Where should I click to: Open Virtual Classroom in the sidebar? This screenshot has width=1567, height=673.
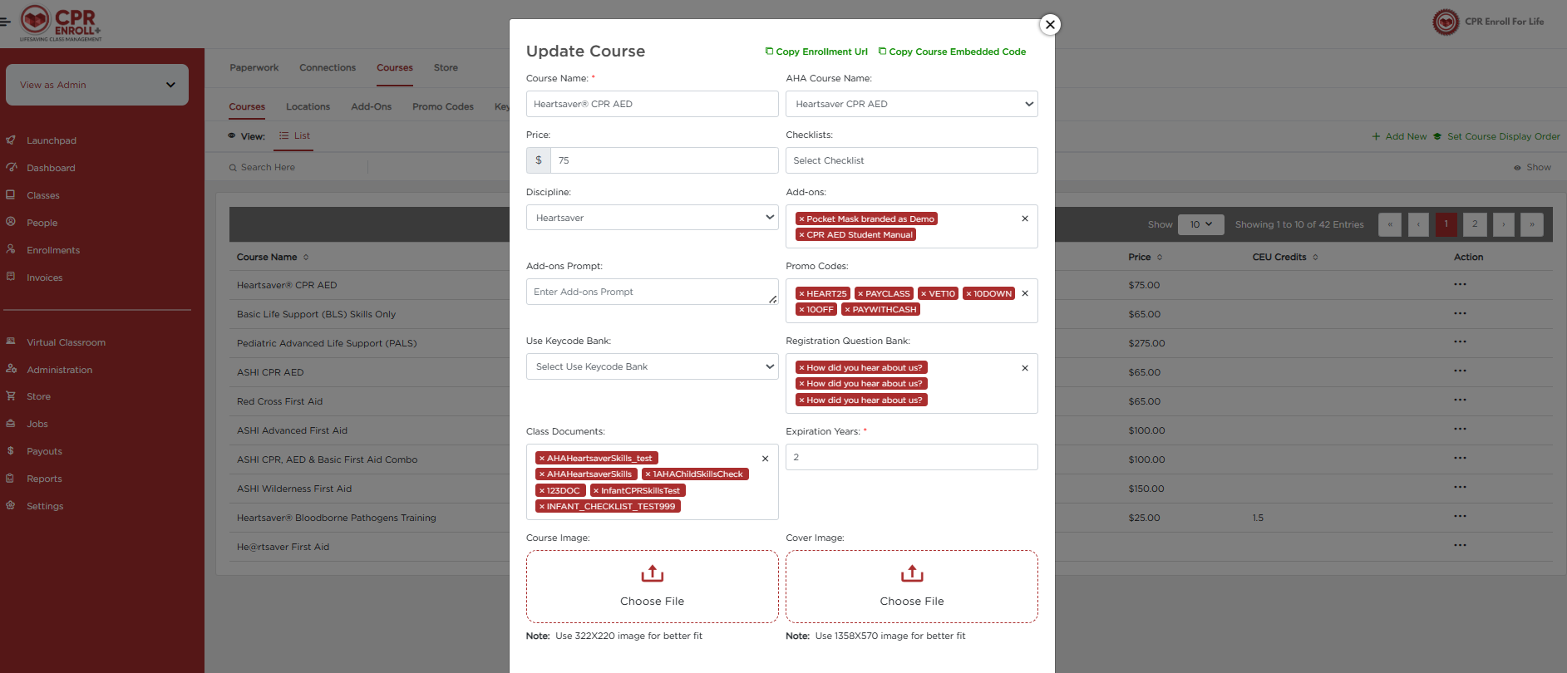(x=66, y=342)
